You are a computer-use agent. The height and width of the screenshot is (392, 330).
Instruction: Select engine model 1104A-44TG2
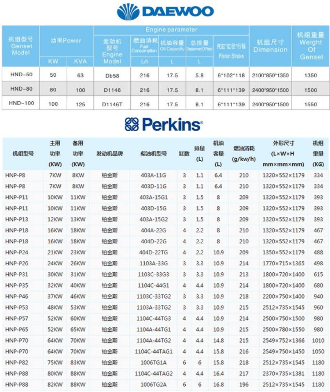coord(153,340)
